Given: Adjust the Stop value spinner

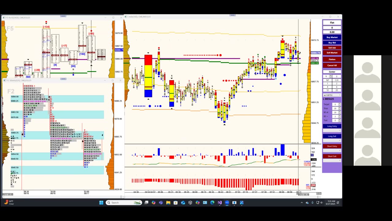Looking at the screenshot, I should 340,108.
